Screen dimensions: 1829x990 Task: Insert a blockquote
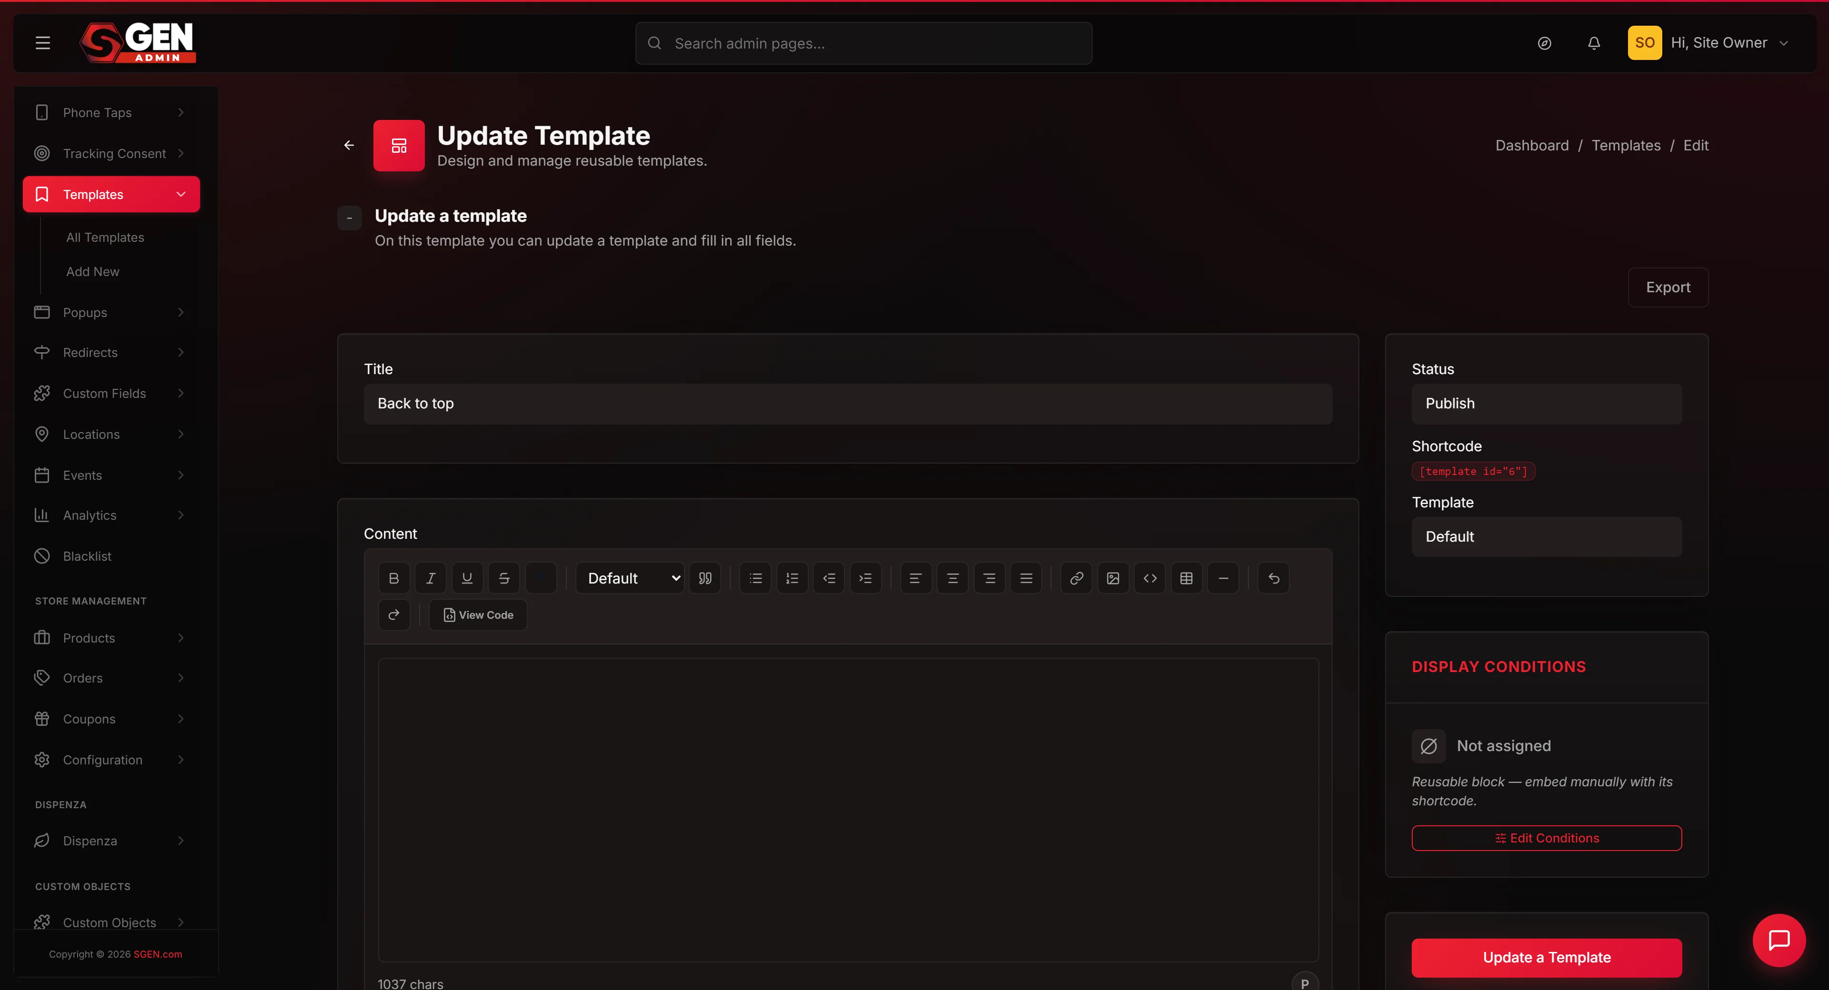pyautogui.click(x=705, y=578)
